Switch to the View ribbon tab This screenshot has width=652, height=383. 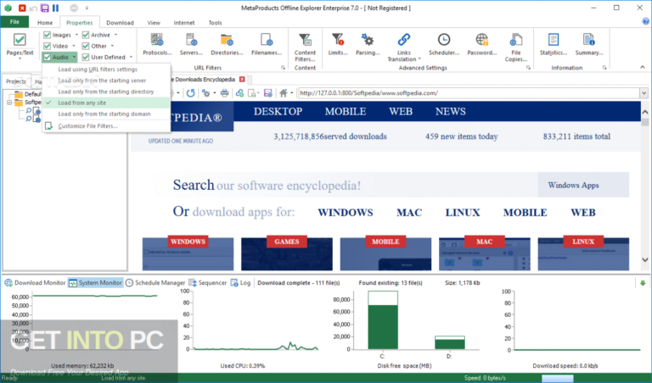154,23
